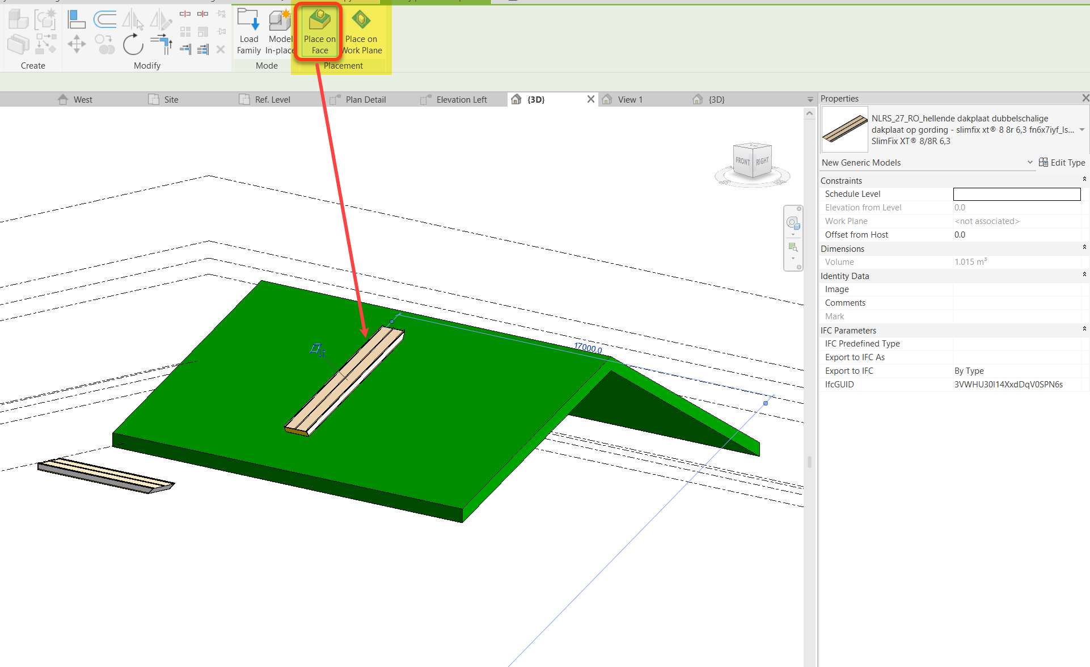
Task: Select the Mirror Pick Axis tool
Action: 133,19
